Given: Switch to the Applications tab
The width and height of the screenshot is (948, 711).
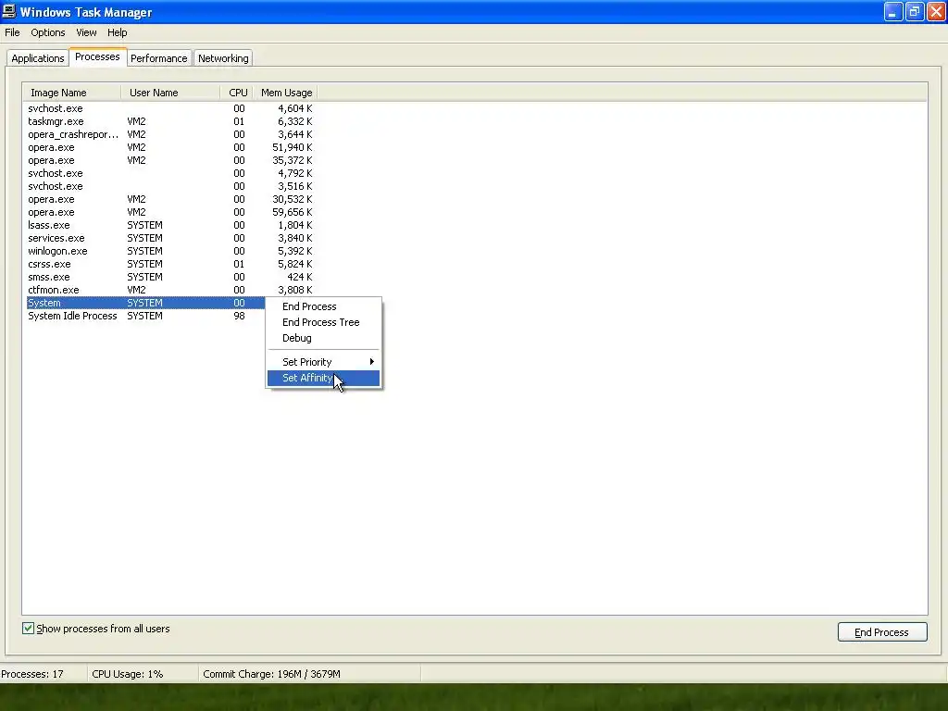Looking at the screenshot, I should tap(37, 58).
